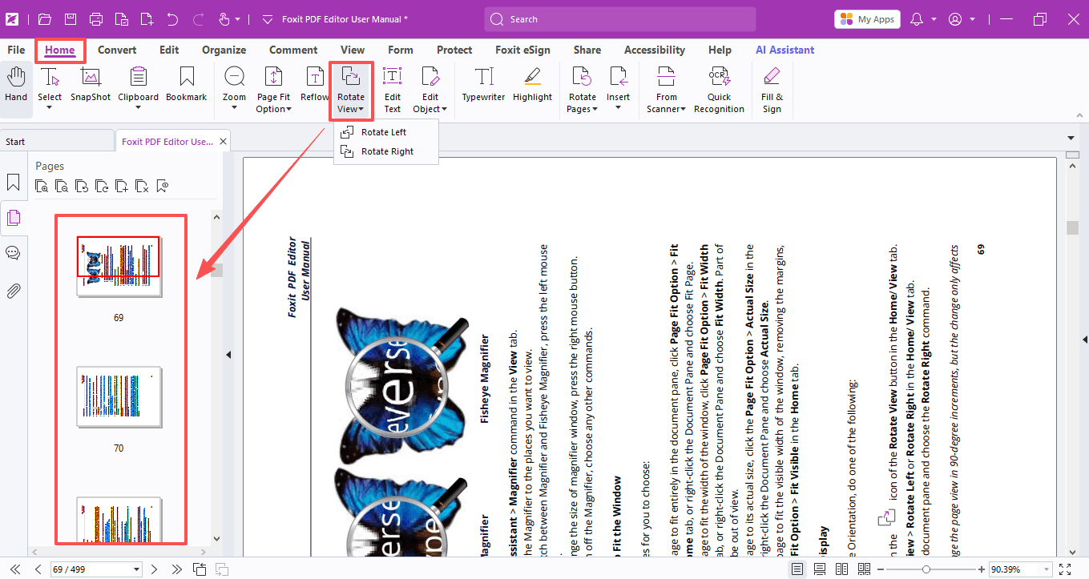The height and width of the screenshot is (579, 1089).
Task: Close the Foxit PDF Editor document tab
Action: click(223, 142)
